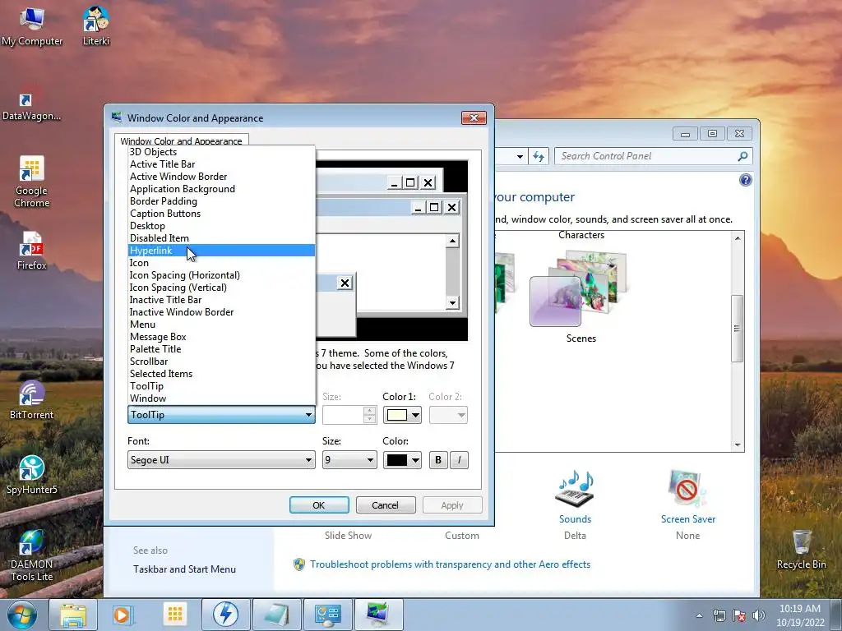The image size is (842, 631).
Task: Open media player taskbar icon
Action: click(123, 615)
